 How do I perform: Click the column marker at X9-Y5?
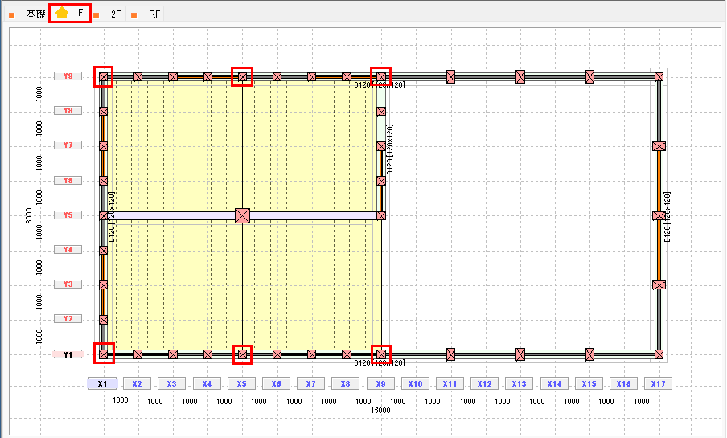381,215
